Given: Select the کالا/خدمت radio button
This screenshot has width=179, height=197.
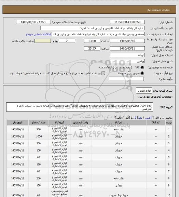Looking at the screenshot, I should point(114,67).
